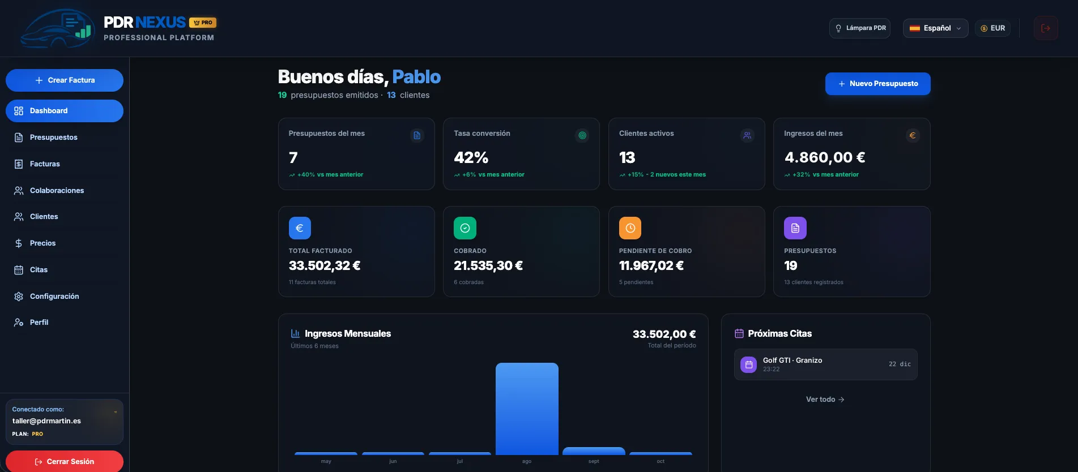The image size is (1078, 472).
Task: Click the 21.535,30 € Cobrado amount
Action: tap(488, 265)
